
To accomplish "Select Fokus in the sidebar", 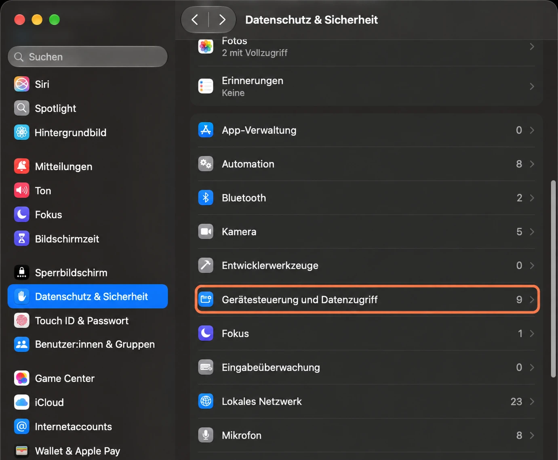I will pyautogui.click(x=88, y=214).
